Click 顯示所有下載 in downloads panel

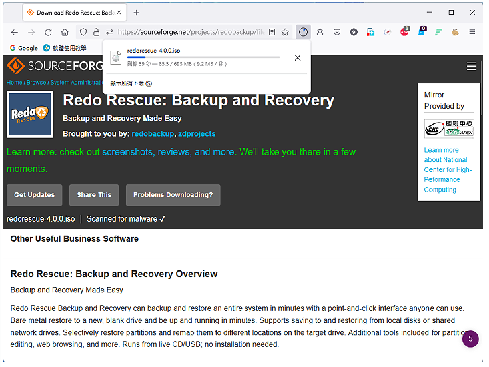pyautogui.click(x=131, y=83)
